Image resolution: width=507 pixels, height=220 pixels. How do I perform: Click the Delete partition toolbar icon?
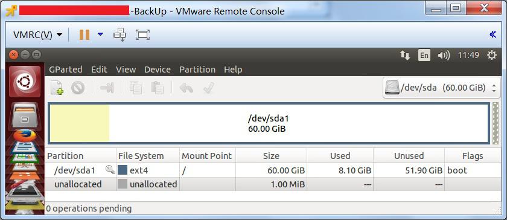click(x=78, y=88)
